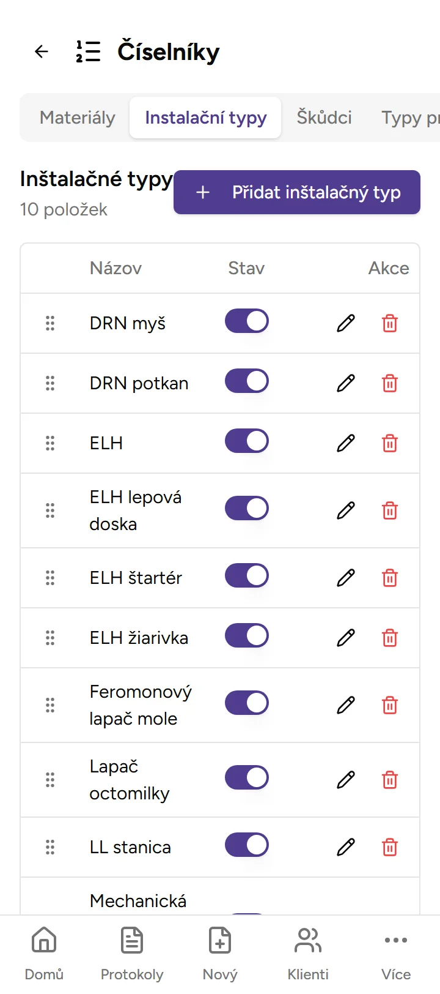Viewport: 440px width, 994px height.
Task: Toggle the Feromonový lapač mole switch
Action: coord(246,703)
